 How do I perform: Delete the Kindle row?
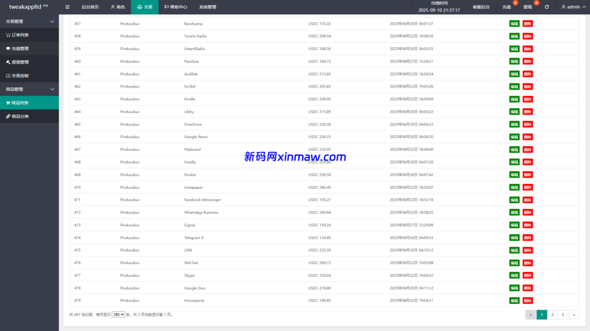coord(528,99)
